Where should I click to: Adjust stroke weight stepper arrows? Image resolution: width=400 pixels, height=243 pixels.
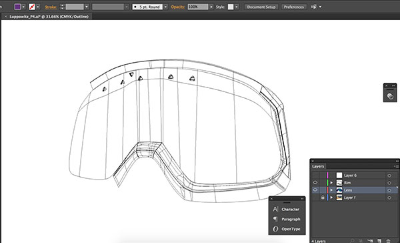pos(62,7)
